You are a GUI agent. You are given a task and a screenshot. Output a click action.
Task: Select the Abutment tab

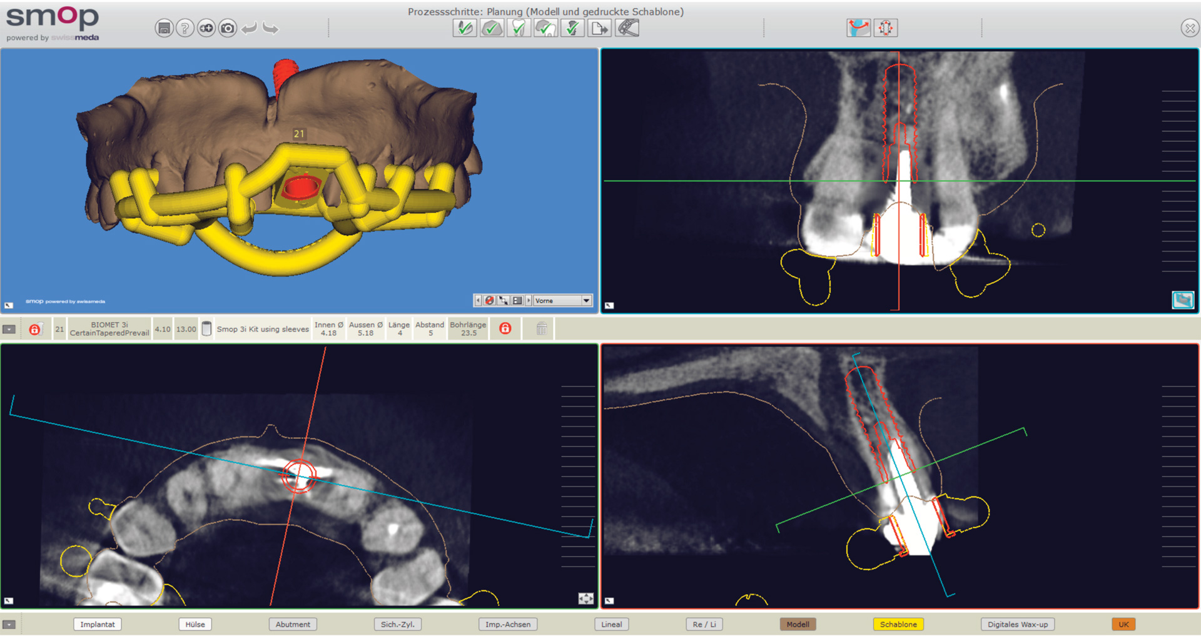click(293, 624)
